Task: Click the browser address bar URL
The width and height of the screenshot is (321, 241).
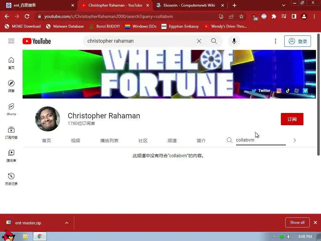Action: [108, 16]
